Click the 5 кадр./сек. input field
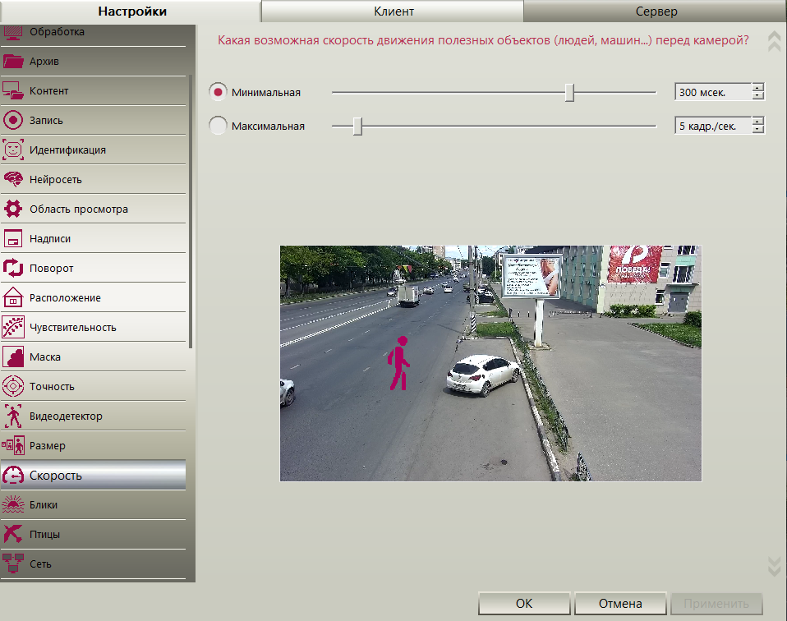Screen dimensions: 787x621 point(713,126)
